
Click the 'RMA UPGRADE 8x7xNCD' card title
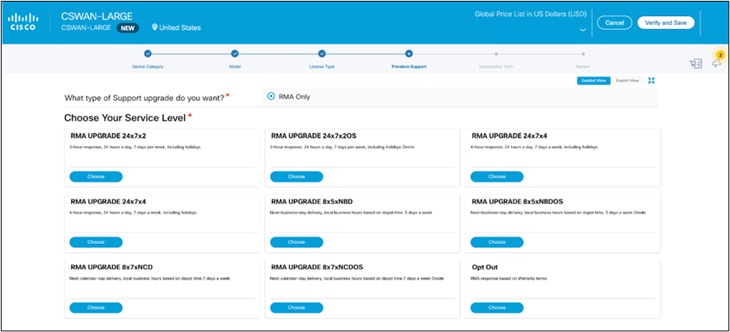coord(111,267)
